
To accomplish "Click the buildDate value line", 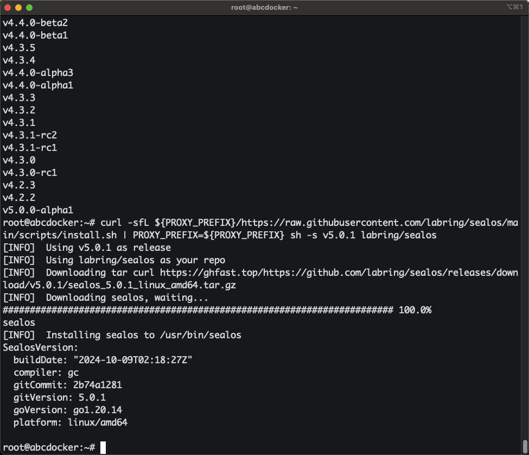I will (103, 360).
